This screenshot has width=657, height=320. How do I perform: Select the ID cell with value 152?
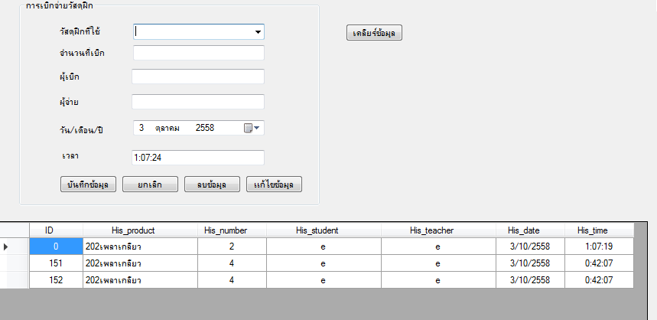[56, 279]
